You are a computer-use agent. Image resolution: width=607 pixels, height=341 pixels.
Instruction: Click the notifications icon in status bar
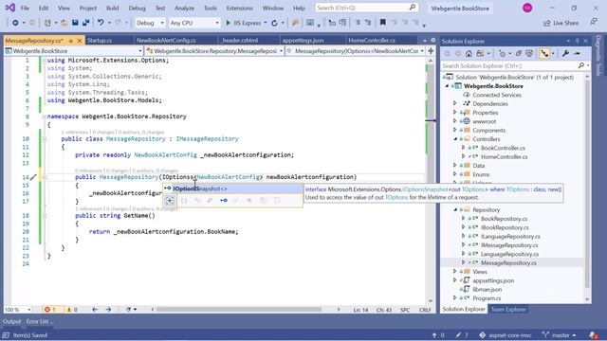593,335
